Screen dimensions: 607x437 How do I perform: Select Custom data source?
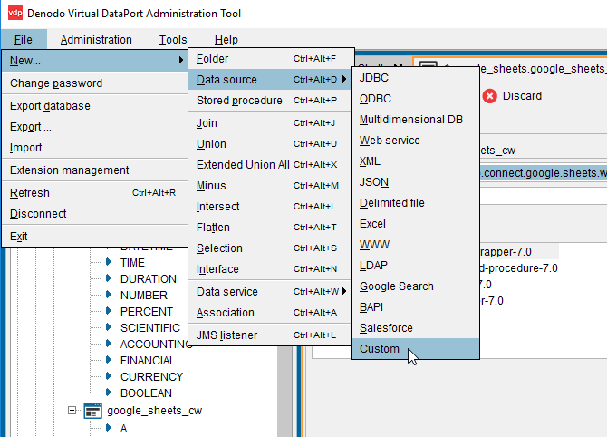415,349
